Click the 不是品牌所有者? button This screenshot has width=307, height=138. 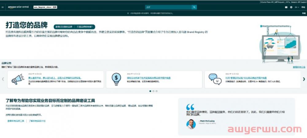[84, 27]
